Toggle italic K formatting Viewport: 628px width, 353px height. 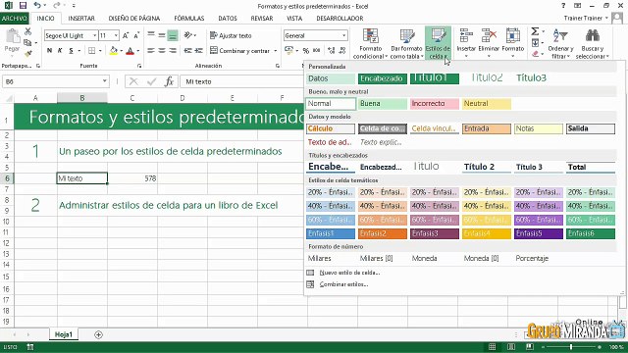(60, 50)
